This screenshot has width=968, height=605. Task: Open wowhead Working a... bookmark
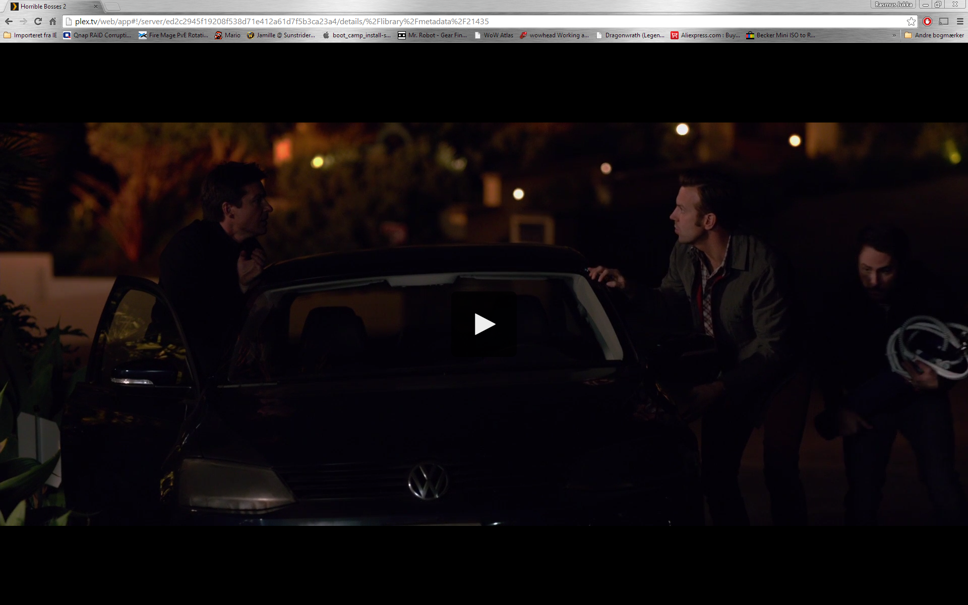point(554,35)
